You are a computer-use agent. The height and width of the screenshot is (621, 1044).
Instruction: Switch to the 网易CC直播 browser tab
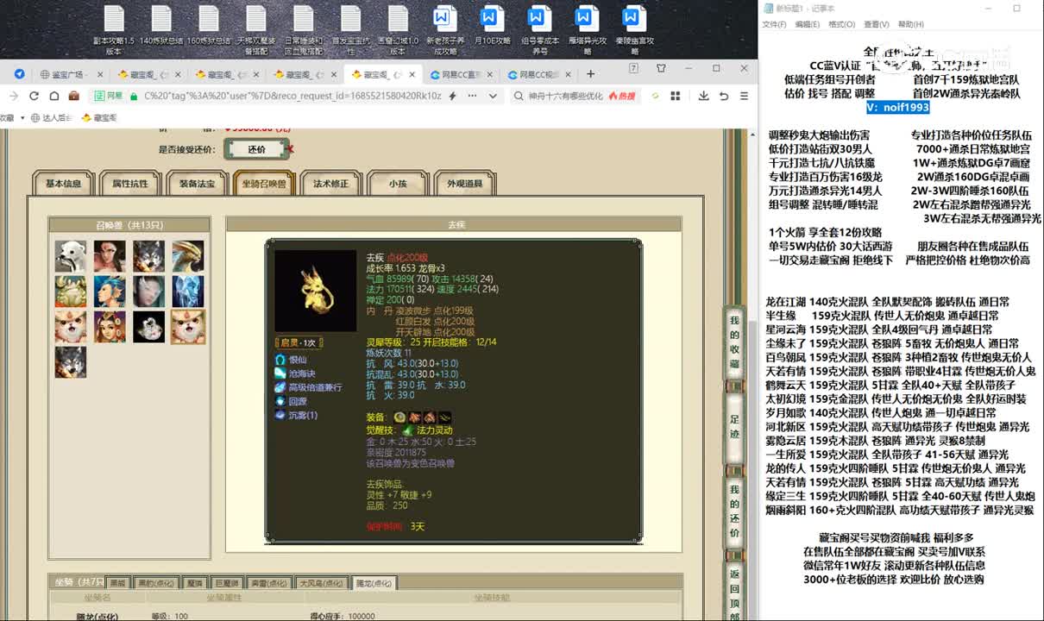pos(461,74)
